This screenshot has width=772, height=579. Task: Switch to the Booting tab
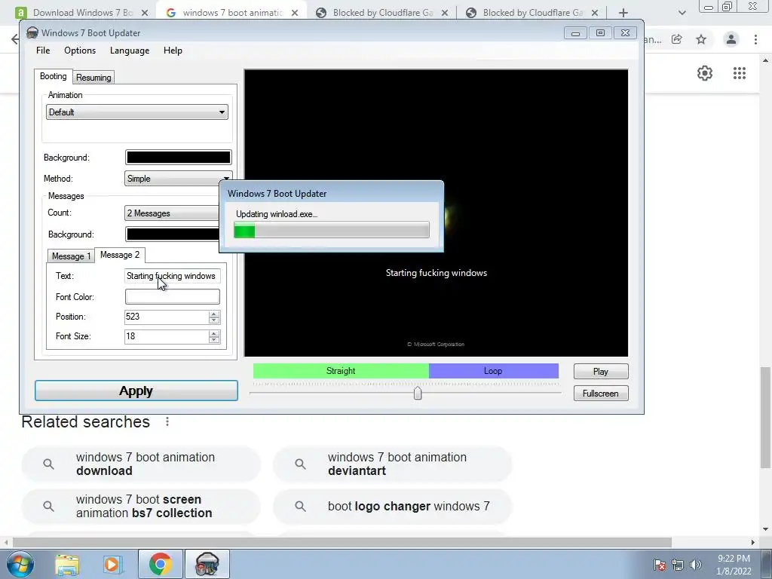coord(54,76)
